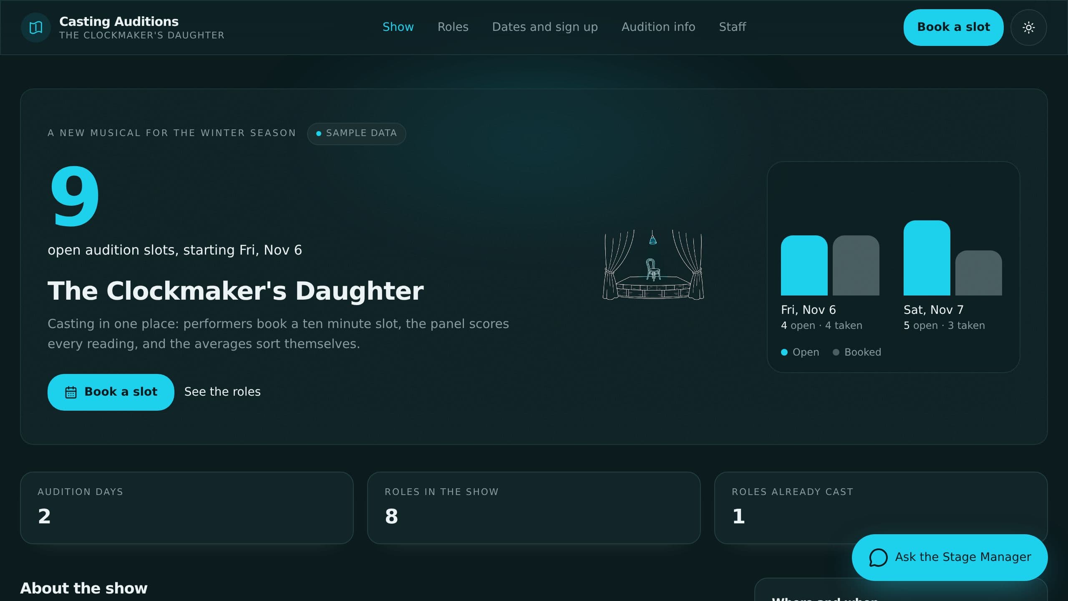Go to the Staff nav item
The image size is (1068, 601).
[x=732, y=27]
